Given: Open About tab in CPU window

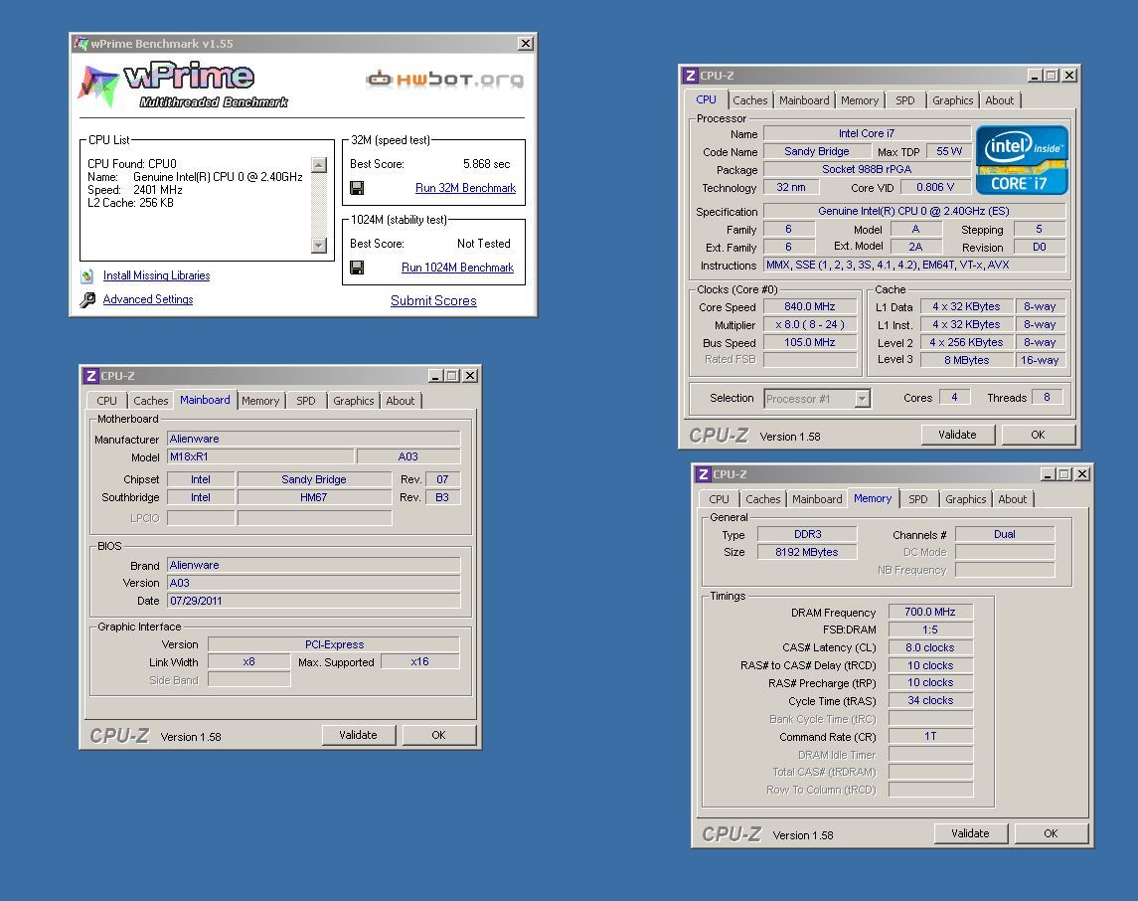Looking at the screenshot, I should tap(1000, 100).
